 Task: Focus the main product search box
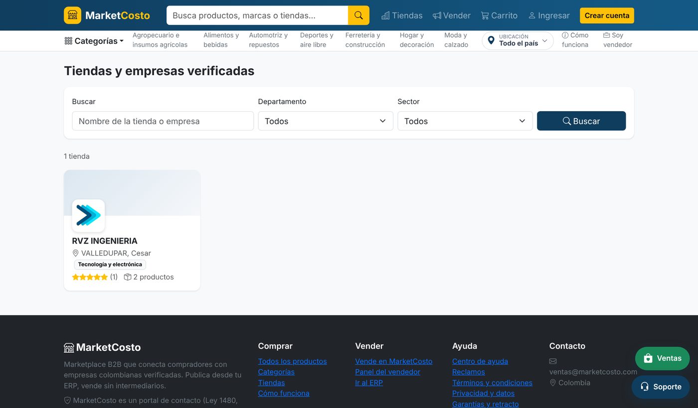click(257, 15)
